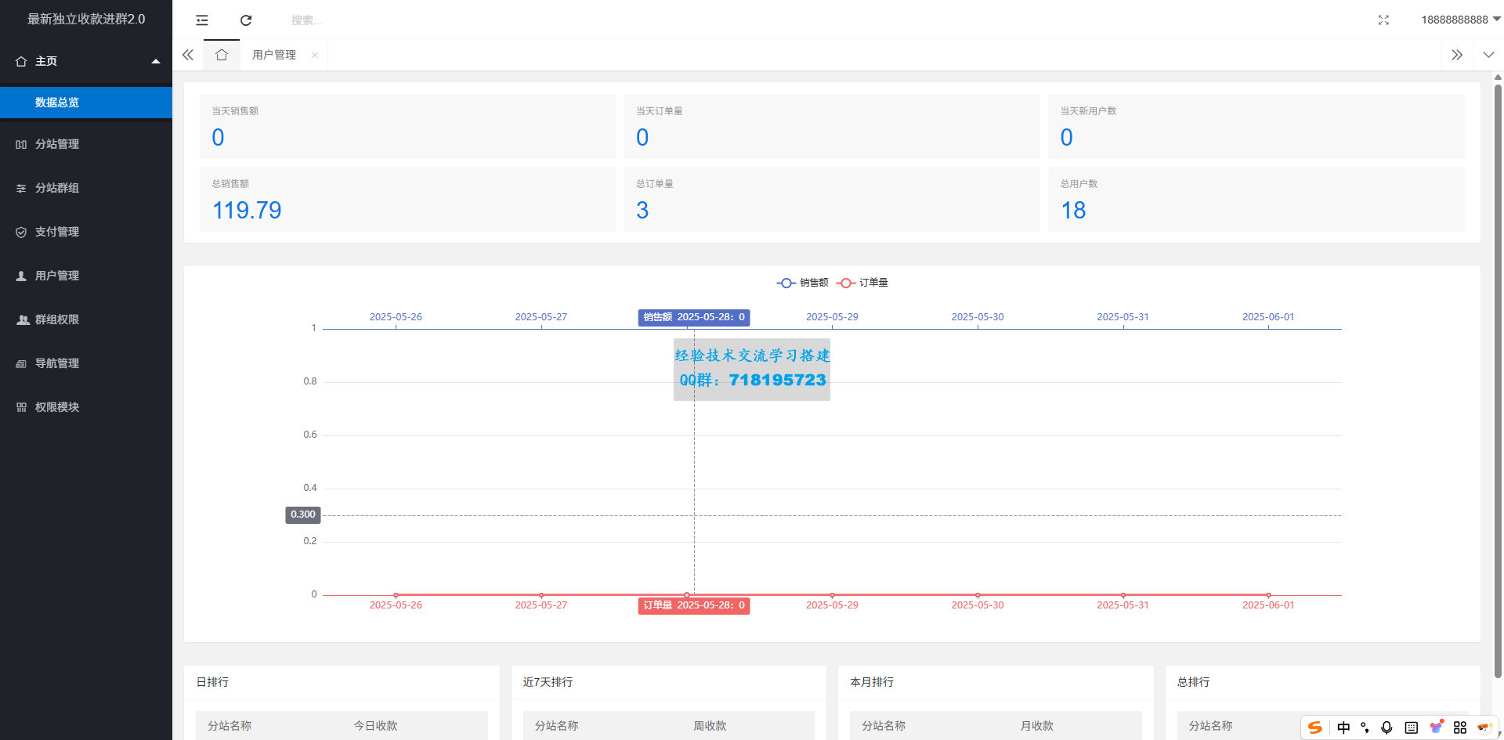Collapse the sidebar with the hamburger icon
The width and height of the screenshot is (1504, 740).
pos(202,20)
